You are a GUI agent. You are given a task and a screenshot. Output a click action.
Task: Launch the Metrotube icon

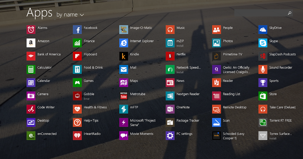point(124,96)
